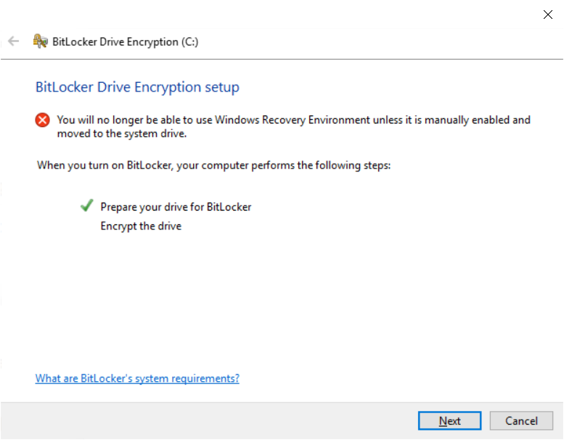
Task: Go back using the header arrow
Action: point(13,41)
